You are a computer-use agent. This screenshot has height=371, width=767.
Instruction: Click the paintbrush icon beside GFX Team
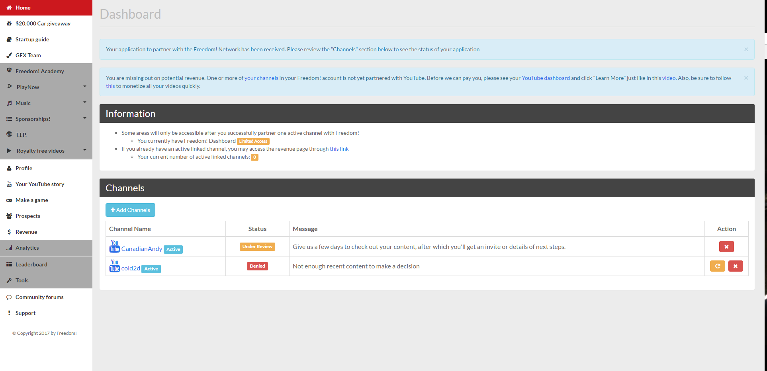coord(9,55)
